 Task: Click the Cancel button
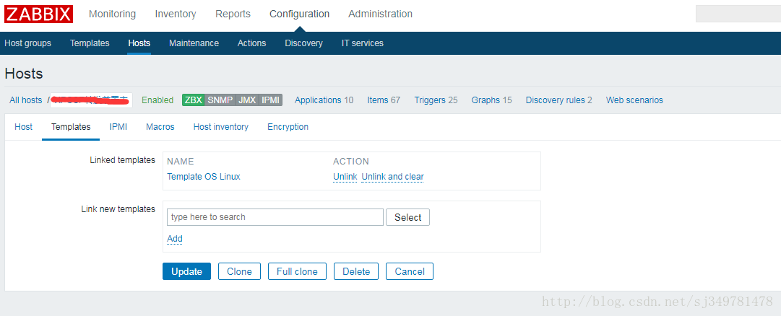click(410, 271)
